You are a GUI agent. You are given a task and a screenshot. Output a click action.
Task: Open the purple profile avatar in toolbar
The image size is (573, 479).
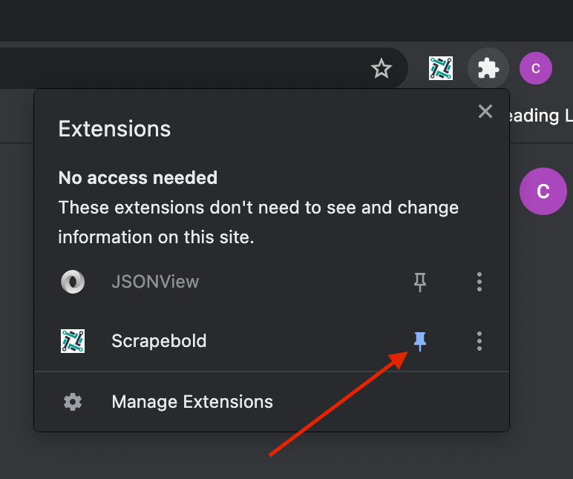click(535, 68)
